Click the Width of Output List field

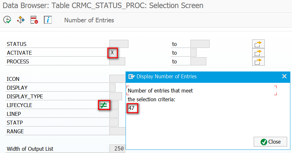click(x=117, y=148)
